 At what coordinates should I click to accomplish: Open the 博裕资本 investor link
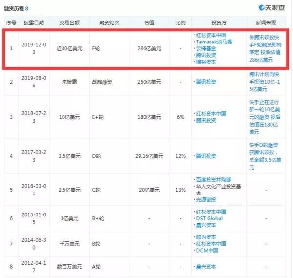pos(206,62)
